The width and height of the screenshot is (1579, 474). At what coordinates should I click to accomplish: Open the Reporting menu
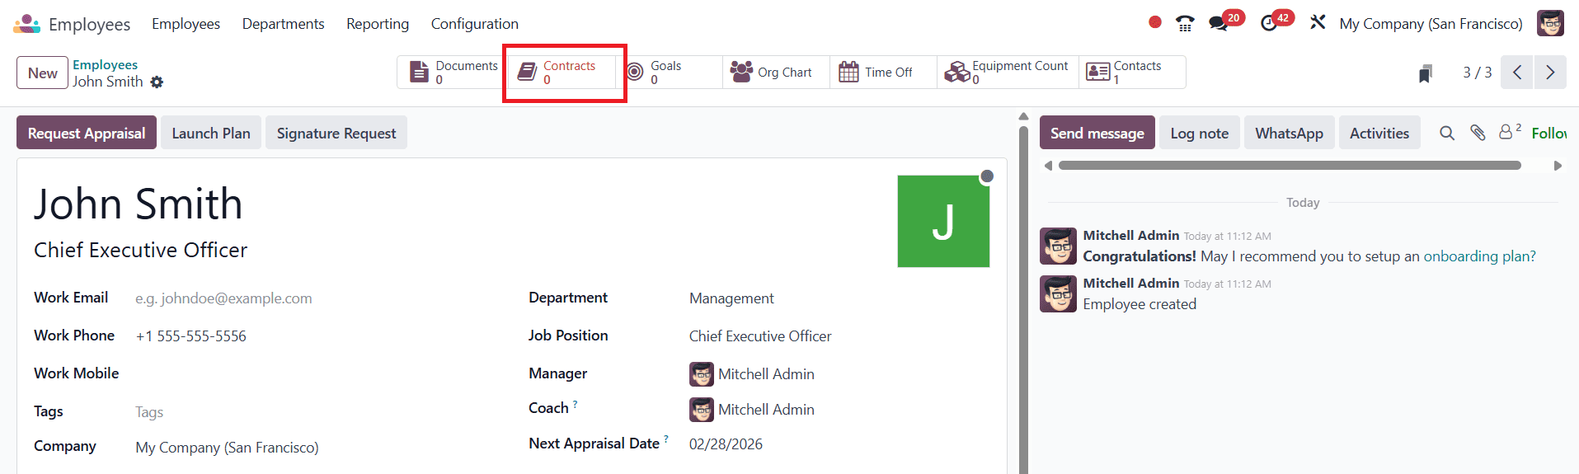tap(378, 24)
